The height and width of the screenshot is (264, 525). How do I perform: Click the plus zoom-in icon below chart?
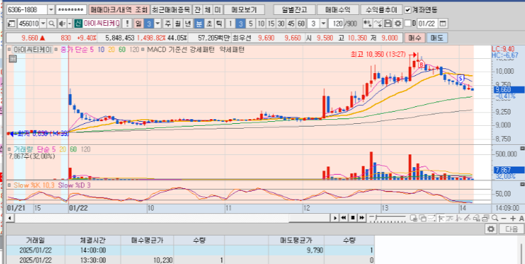513,219
